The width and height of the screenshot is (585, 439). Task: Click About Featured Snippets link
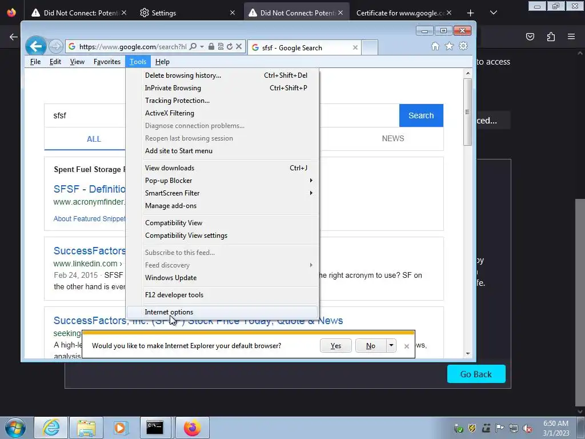point(90,219)
